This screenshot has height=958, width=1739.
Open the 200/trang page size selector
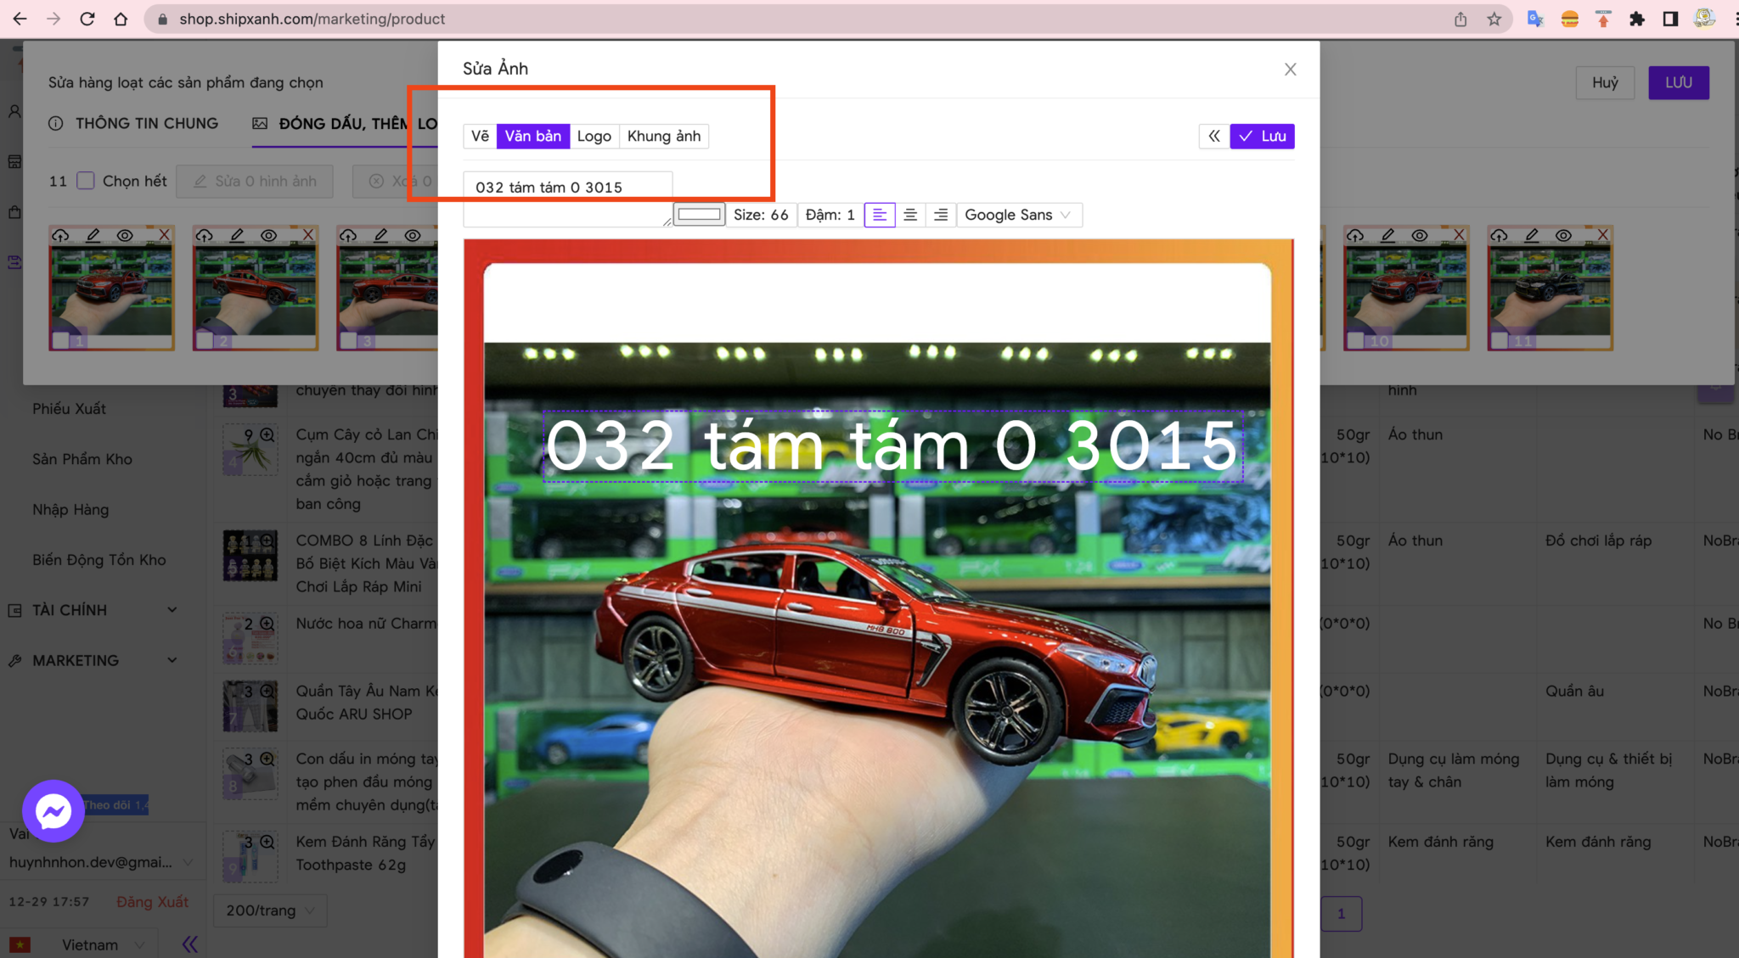point(270,910)
